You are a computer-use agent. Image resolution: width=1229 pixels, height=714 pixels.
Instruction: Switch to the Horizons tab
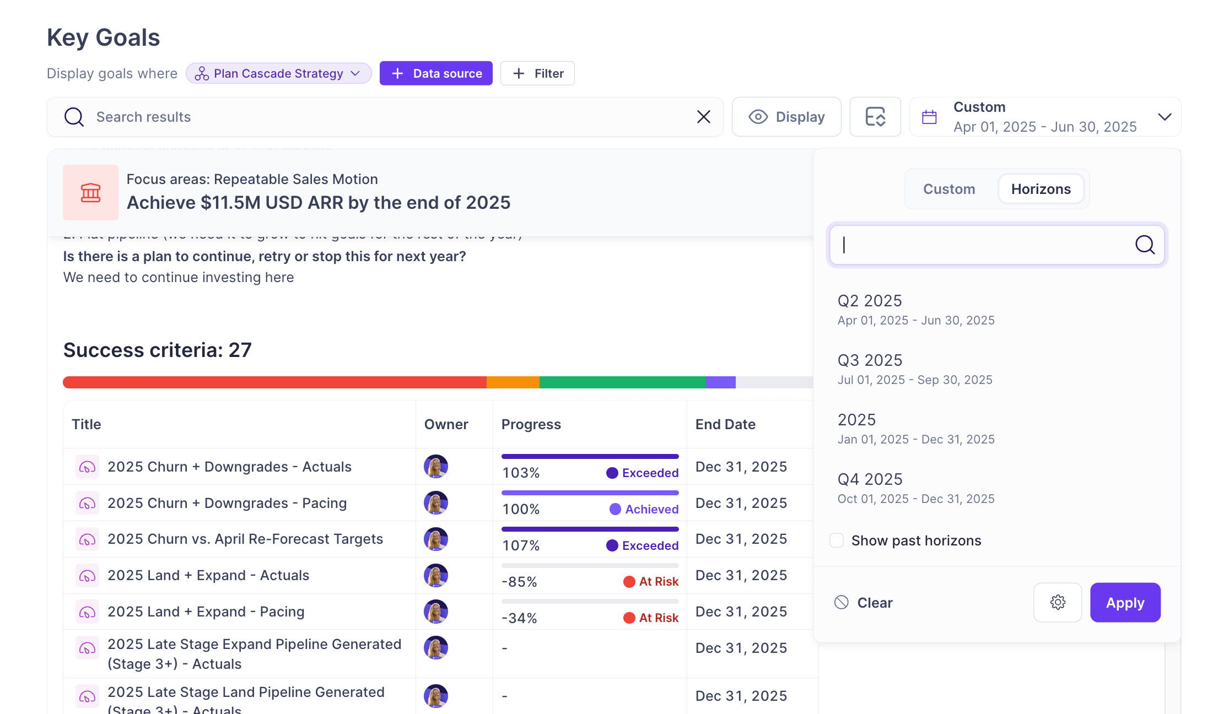(x=1041, y=189)
